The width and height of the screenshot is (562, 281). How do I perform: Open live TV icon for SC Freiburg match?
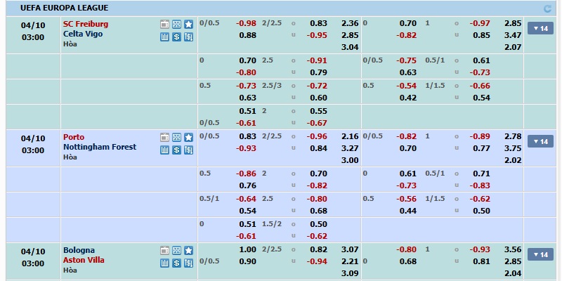[164, 25]
